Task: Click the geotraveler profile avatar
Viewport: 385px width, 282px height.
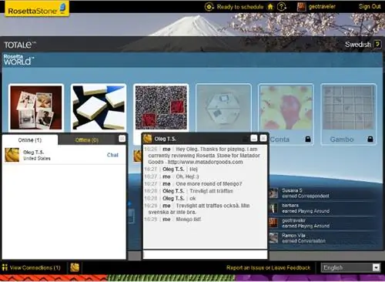Action: pos(301,7)
